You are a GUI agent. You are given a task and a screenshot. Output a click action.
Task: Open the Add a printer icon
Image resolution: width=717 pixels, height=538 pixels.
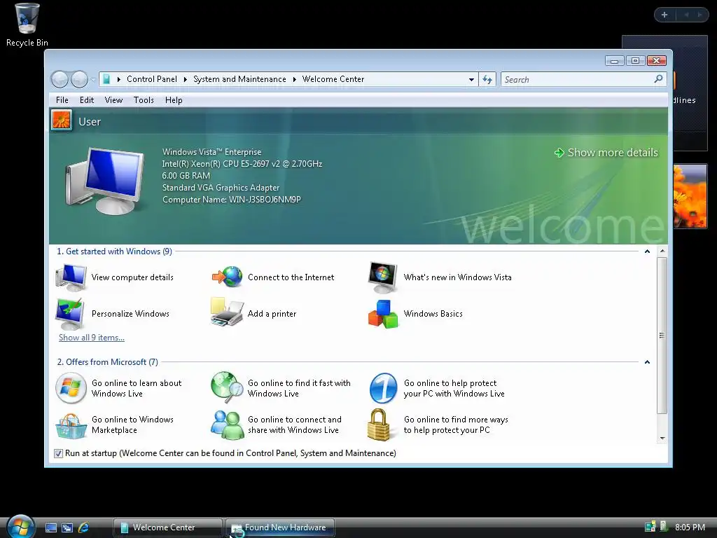[x=227, y=313]
